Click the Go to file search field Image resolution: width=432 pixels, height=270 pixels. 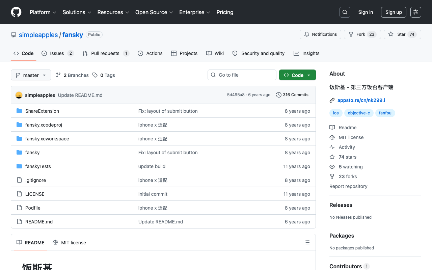[242, 75]
